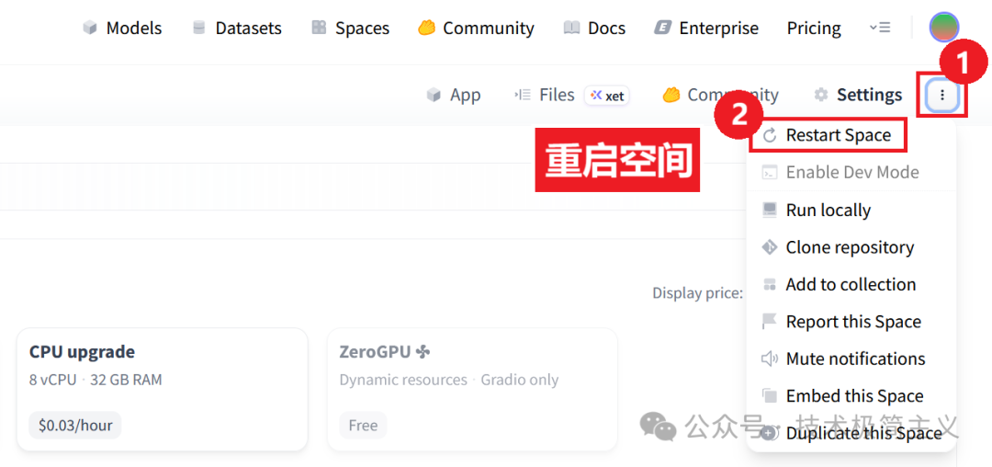Open Spaces in top navigation
This screenshot has height=467, width=992.
click(x=351, y=28)
